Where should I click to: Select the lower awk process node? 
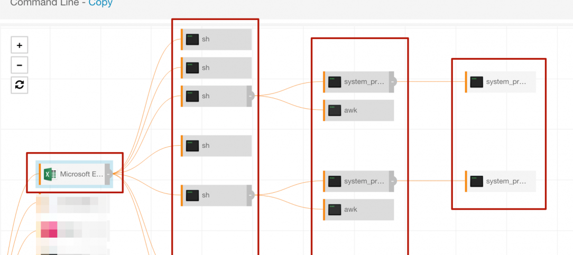pyautogui.click(x=359, y=210)
